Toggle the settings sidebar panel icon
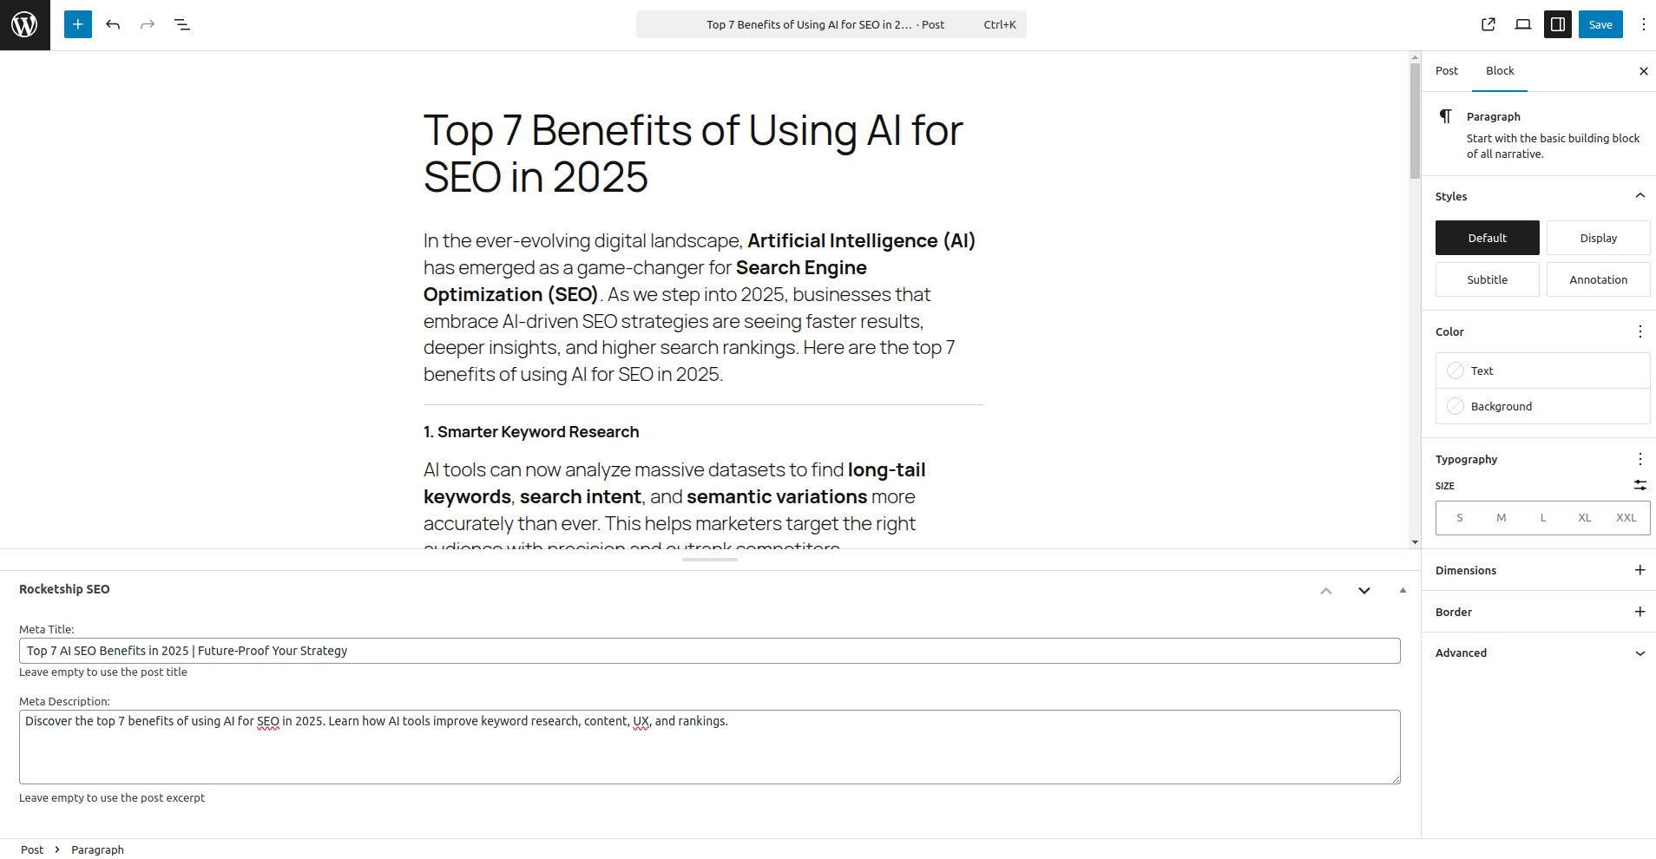This screenshot has height=859, width=1656. pos(1558,24)
